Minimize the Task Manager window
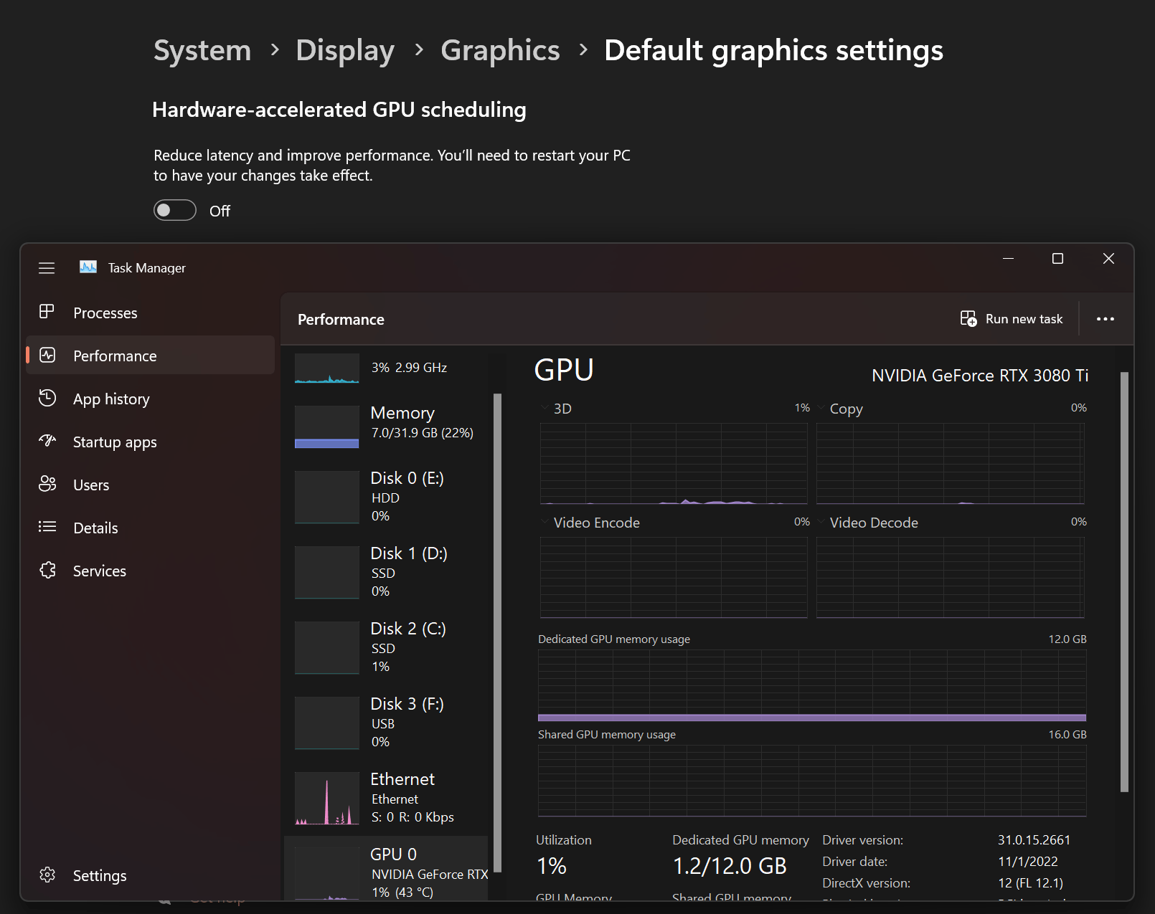1155x914 pixels. (x=1008, y=259)
